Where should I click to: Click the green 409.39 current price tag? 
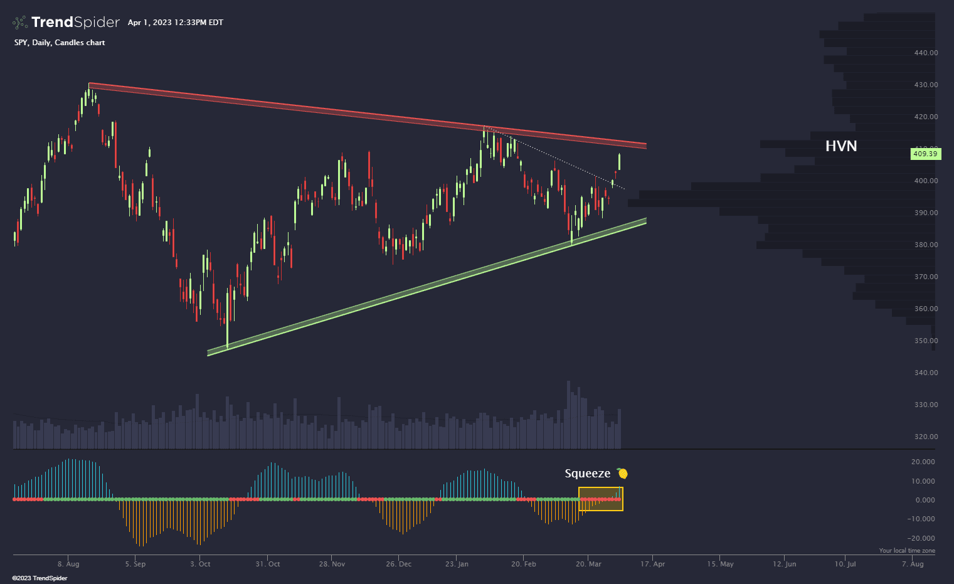pos(925,154)
